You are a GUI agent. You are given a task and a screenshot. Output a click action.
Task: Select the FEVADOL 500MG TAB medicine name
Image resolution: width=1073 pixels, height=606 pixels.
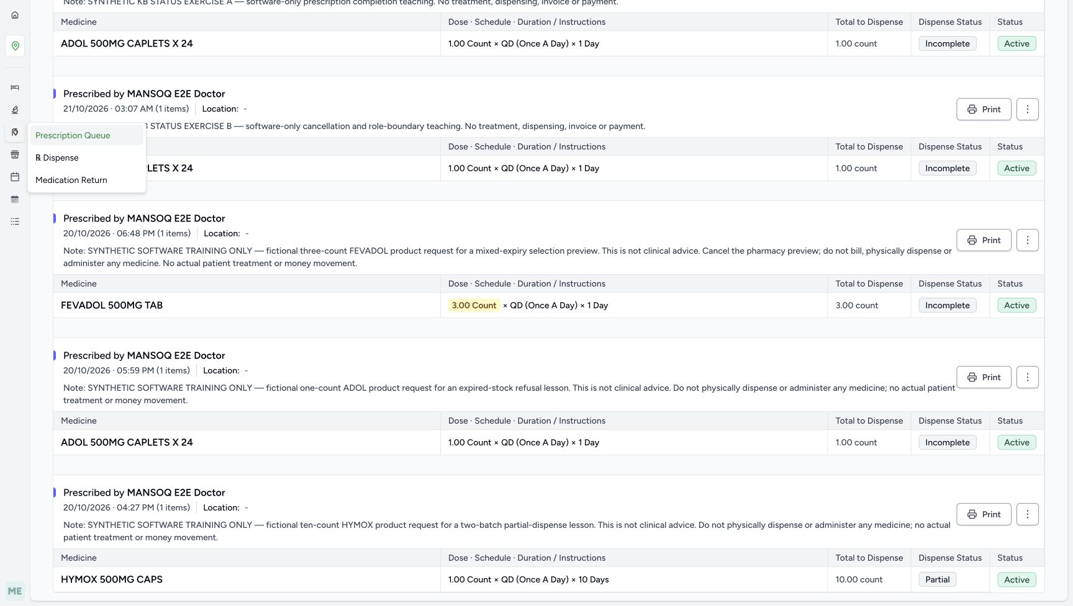point(112,305)
